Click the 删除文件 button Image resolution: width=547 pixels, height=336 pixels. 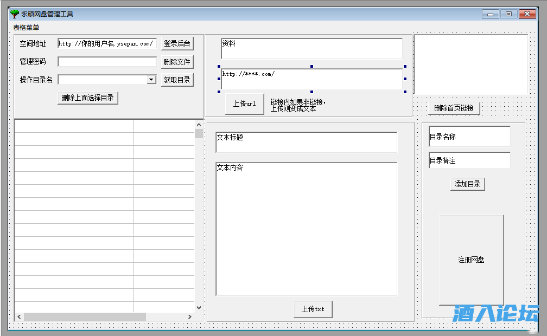pyautogui.click(x=176, y=61)
